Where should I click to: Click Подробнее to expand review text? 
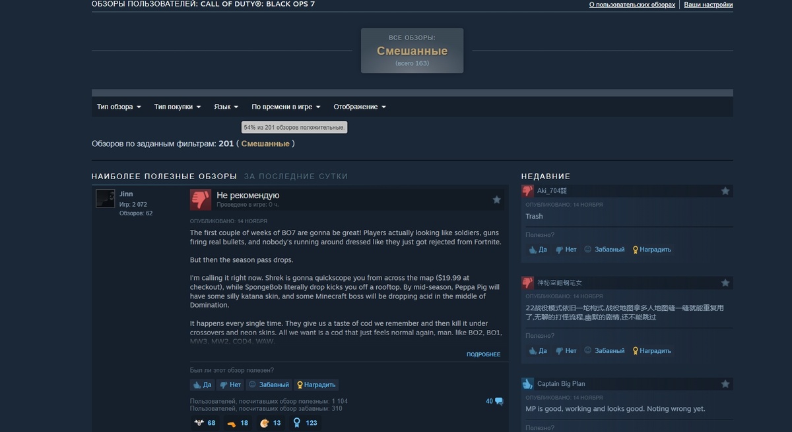[x=483, y=354]
